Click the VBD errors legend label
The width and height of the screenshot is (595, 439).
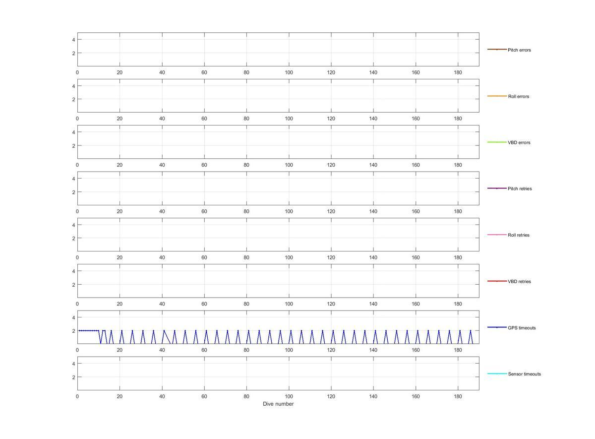point(519,142)
